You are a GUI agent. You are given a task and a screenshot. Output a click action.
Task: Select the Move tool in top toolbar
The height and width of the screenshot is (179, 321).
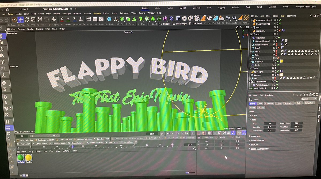point(20,19)
